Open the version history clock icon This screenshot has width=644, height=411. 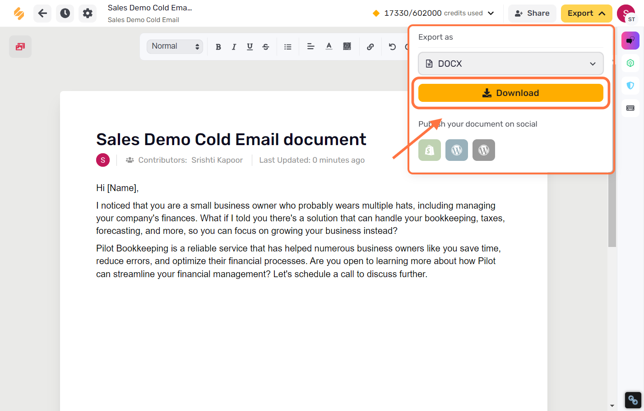coord(65,14)
